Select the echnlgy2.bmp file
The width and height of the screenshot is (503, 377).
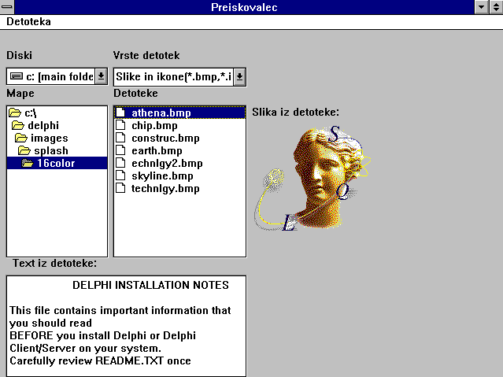tap(179, 163)
